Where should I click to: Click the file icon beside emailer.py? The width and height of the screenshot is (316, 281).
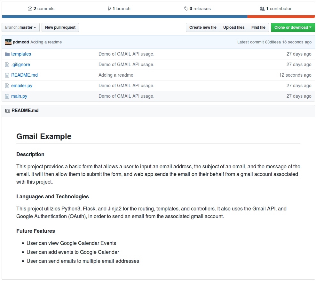tap(7, 85)
